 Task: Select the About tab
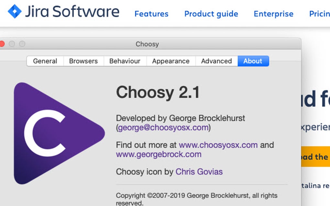click(x=253, y=61)
